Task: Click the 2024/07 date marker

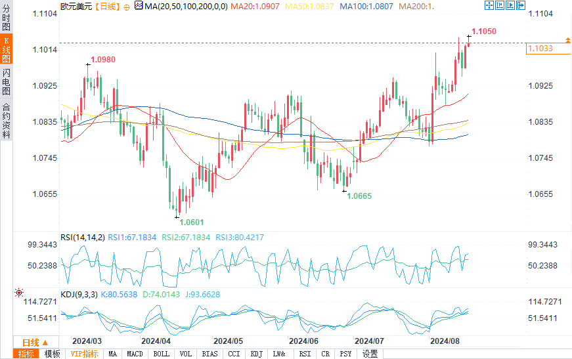Action: point(369,341)
